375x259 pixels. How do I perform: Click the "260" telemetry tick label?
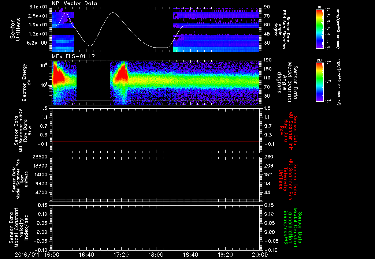click(x=268, y=157)
